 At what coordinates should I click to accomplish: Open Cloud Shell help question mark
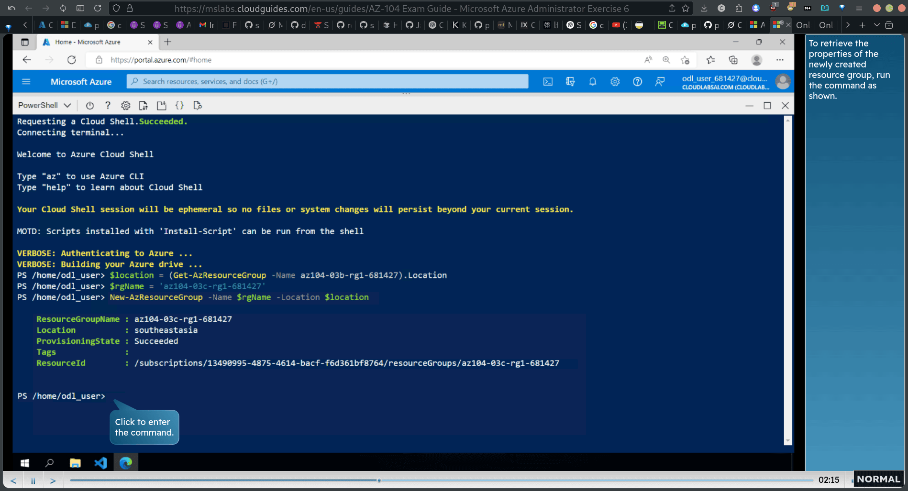point(108,106)
